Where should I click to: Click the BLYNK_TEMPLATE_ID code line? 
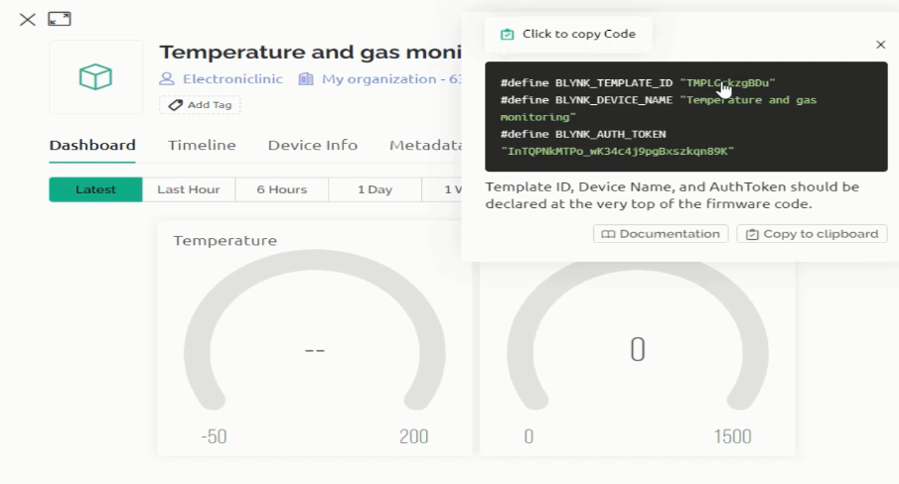638,83
